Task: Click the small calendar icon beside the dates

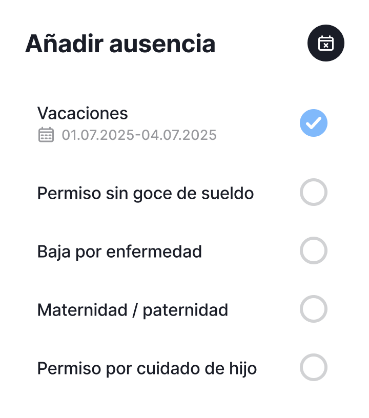Action: coord(46,135)
